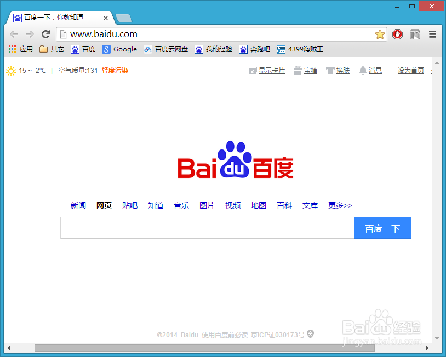The height and width of the screenshot is (357, 446).
Task: Click the page icon in the address bar
Action: point(63,34)
